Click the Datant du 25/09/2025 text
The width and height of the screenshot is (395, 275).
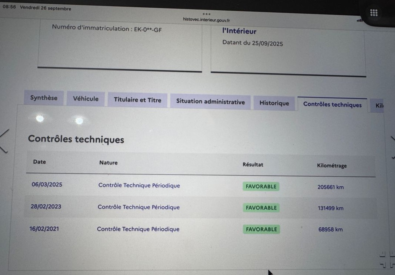pyautogui.click(x=252, y=43)
